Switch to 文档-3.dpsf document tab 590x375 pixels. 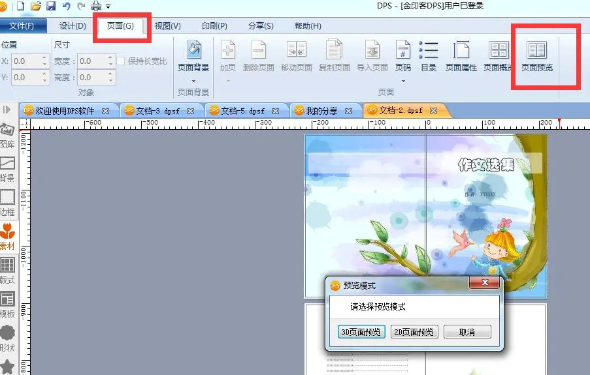coord(157,111)
